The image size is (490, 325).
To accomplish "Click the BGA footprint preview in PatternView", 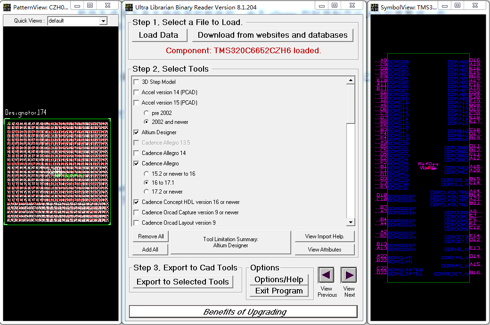I will point(57,171).
